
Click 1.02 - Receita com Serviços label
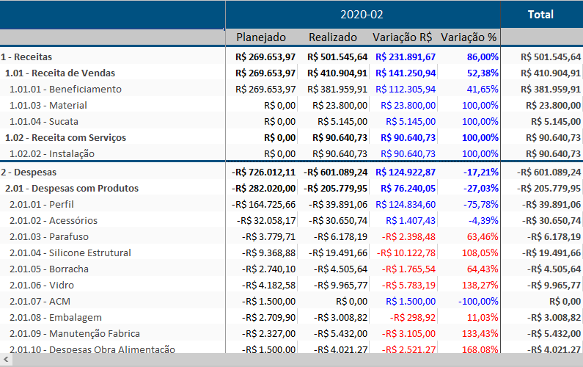coord(65,137)
